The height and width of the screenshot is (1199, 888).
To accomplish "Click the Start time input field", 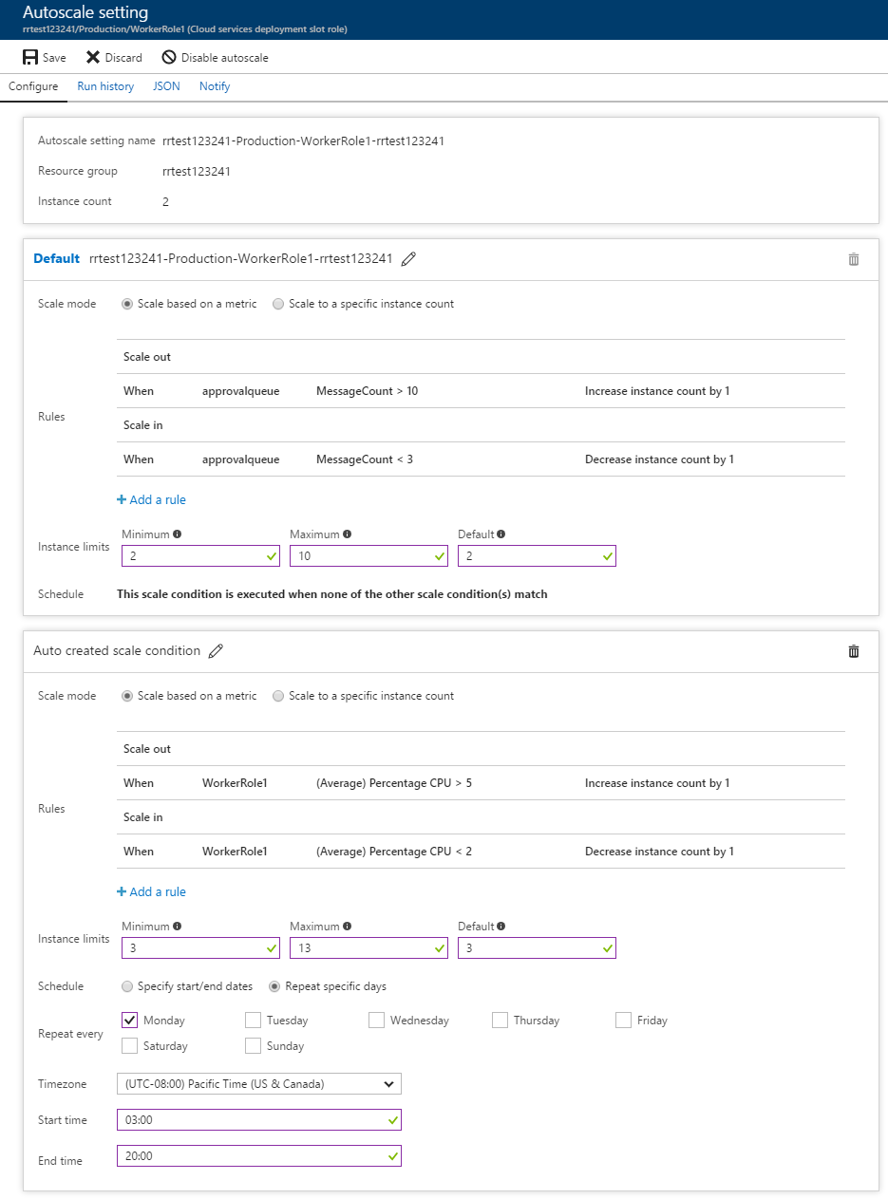I will pos(258,1120).
